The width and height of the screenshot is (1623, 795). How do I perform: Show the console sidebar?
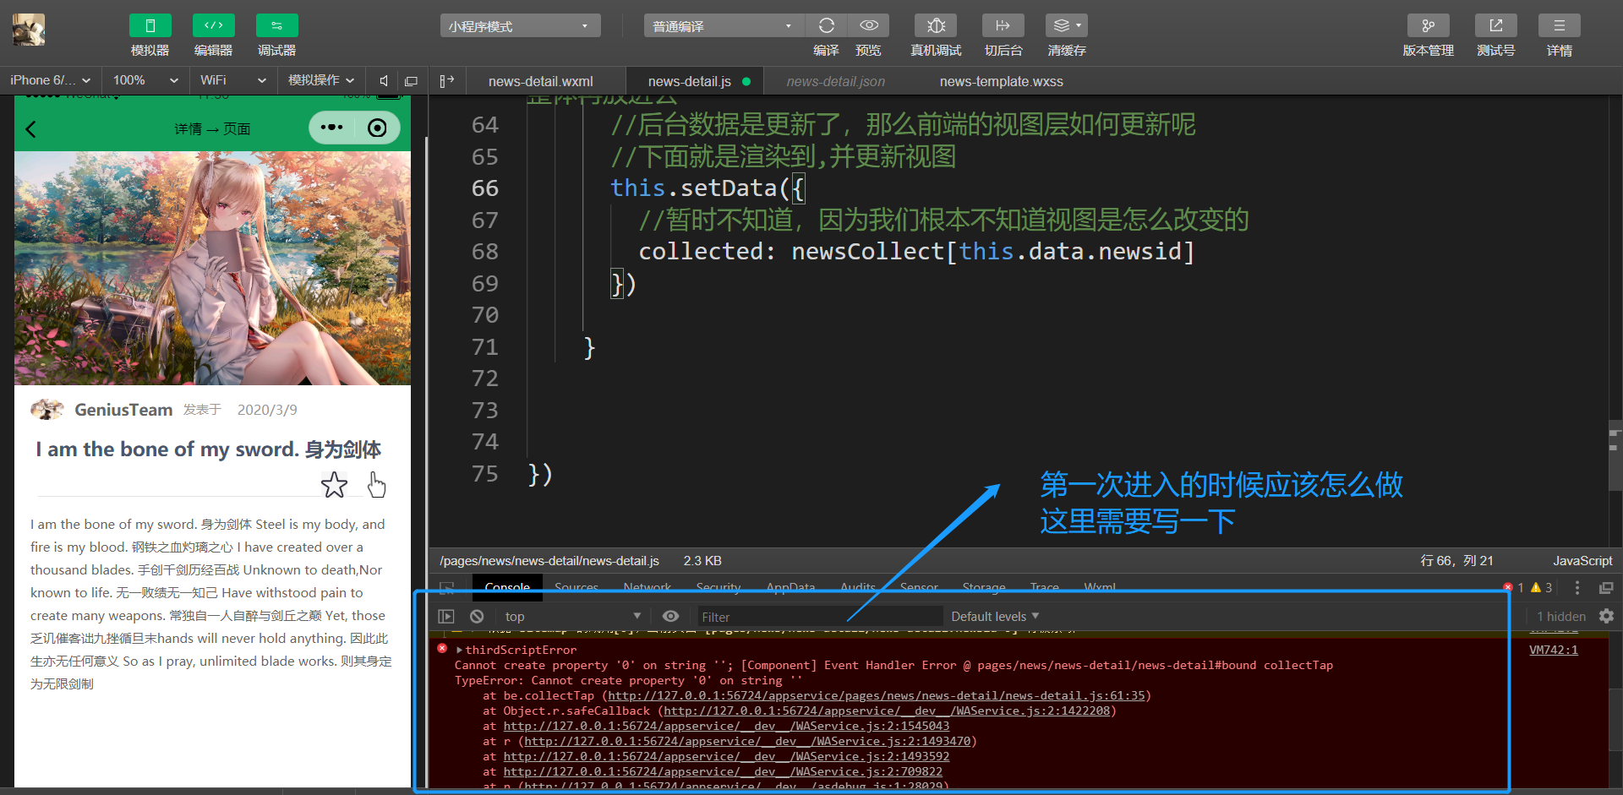pos(446,617)
